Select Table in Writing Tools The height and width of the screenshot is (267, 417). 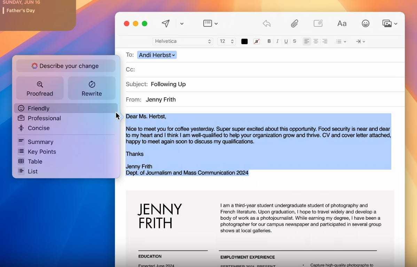66,162
